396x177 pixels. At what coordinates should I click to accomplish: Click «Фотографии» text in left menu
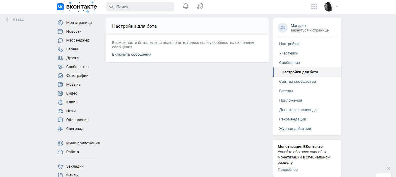(77, 76)
